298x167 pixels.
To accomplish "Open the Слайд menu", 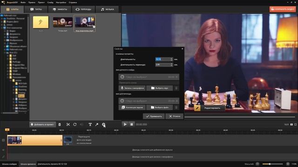I will (50, 2).
